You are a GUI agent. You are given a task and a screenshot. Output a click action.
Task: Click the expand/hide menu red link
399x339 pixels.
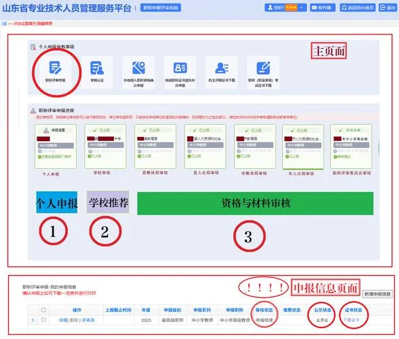tap(31, 24)
